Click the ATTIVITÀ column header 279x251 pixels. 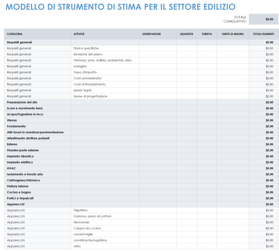78,34
